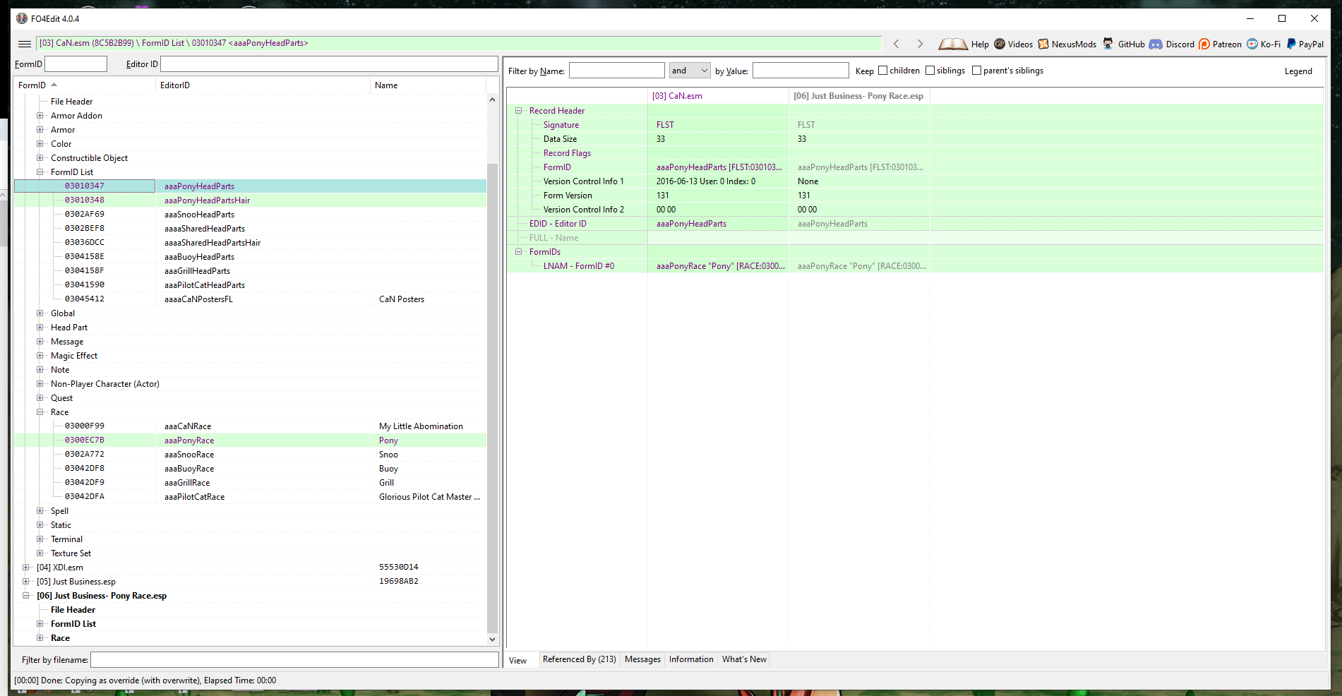Click the tree scrollbar down arrow

coord(493,639)
